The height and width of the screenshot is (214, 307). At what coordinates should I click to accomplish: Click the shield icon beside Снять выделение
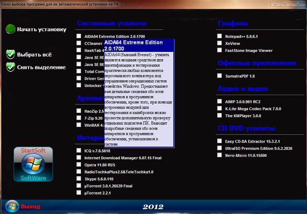[x=11, y=67]
